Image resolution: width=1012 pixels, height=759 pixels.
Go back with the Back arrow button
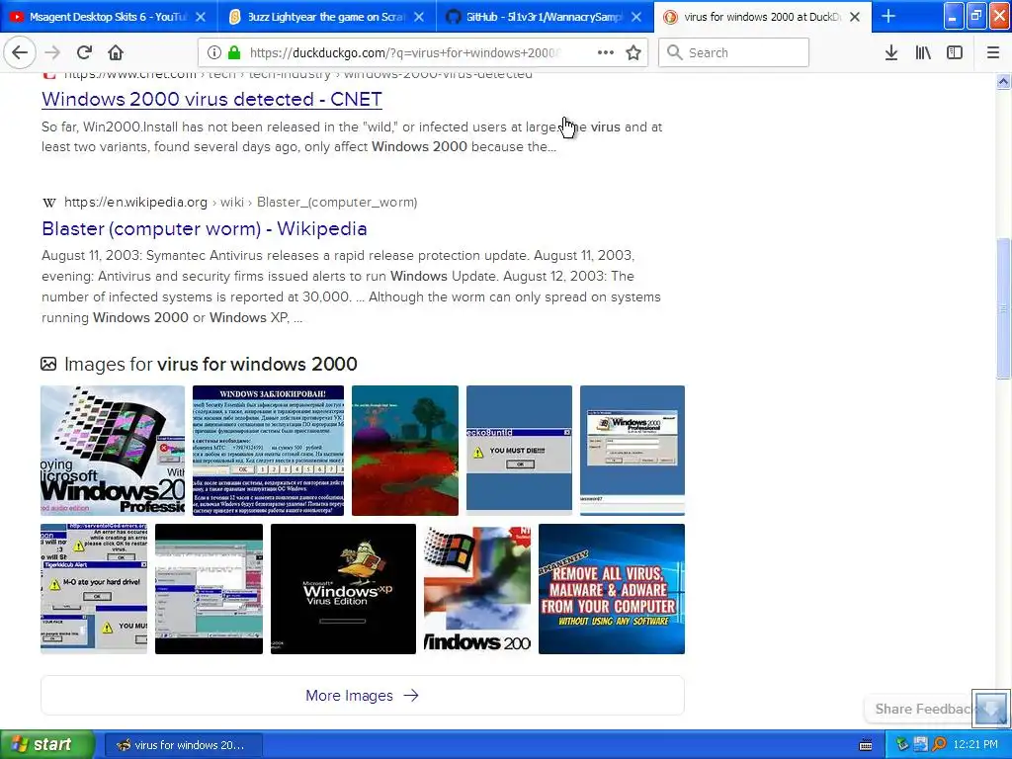(x=20, y=53)
